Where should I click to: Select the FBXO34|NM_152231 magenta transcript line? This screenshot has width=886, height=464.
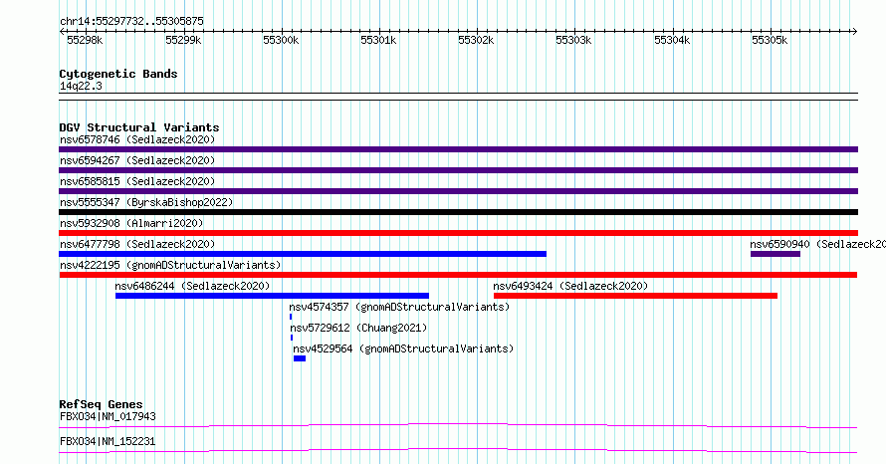point(458,450)
